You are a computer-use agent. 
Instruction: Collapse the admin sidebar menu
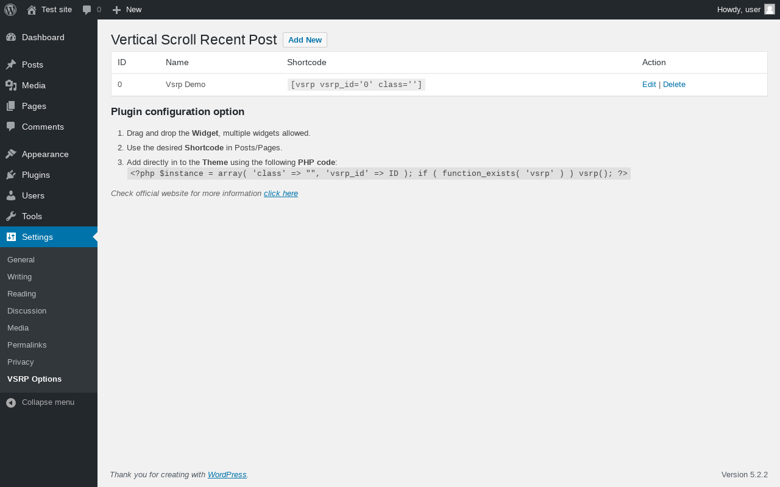pos(40,402)
